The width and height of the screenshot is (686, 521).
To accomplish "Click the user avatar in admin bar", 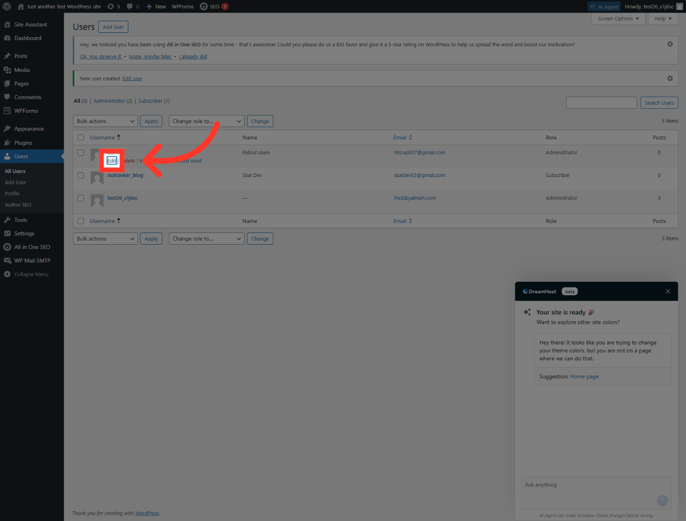I will [x=680, y=7].
